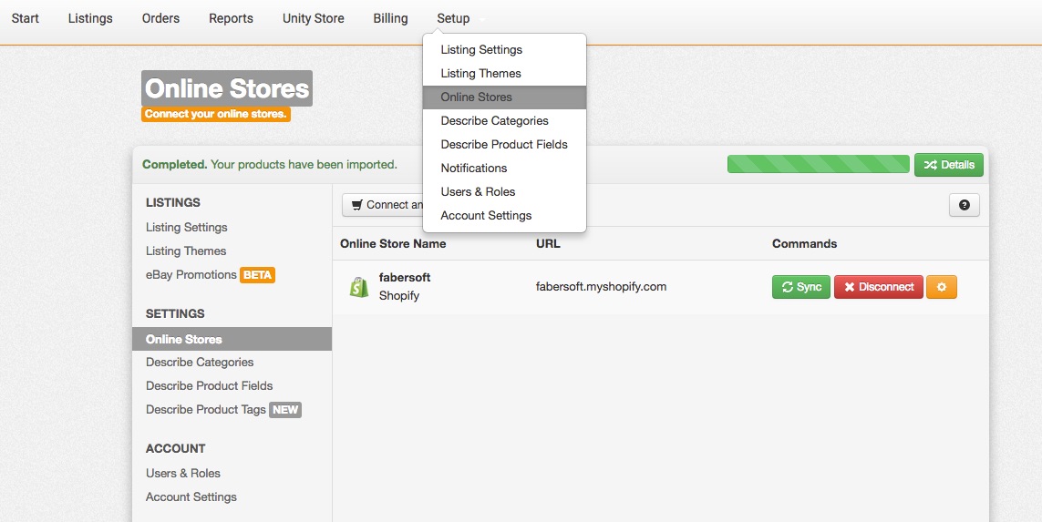The image size is (1042, 522).
Task: Go to the Billing tab
Action: tap(390, 18)
